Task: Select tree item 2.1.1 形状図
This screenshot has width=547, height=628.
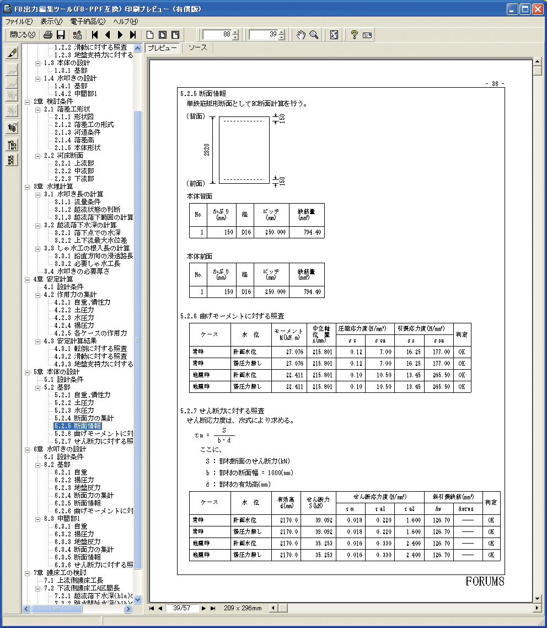Action: point(74,117)
